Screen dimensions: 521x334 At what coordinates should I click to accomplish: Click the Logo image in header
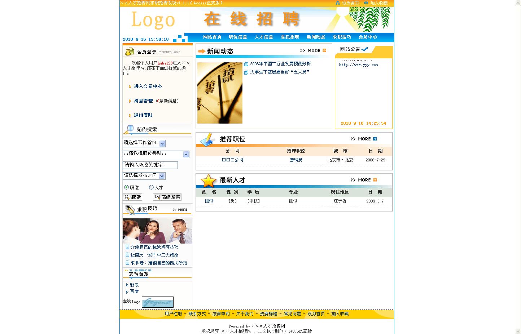click(x=153, y=20)
